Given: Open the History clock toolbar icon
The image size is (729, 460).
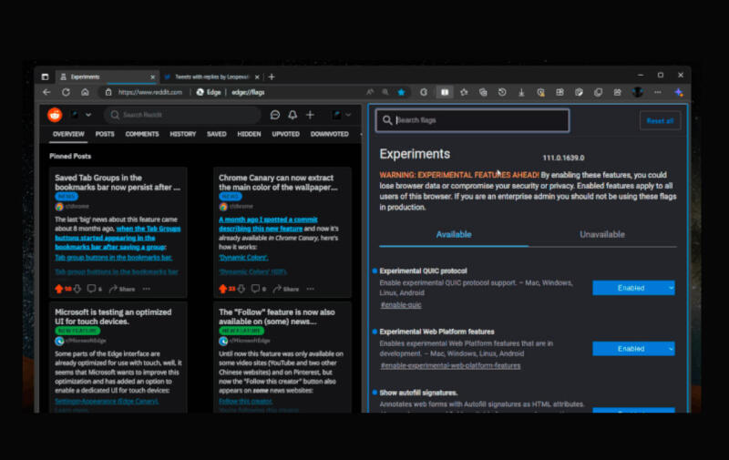Looking at the screenshot, I should (x=502, y=92).
